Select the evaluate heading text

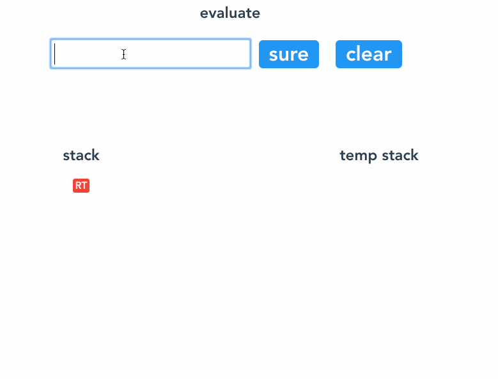coord(230,13)
